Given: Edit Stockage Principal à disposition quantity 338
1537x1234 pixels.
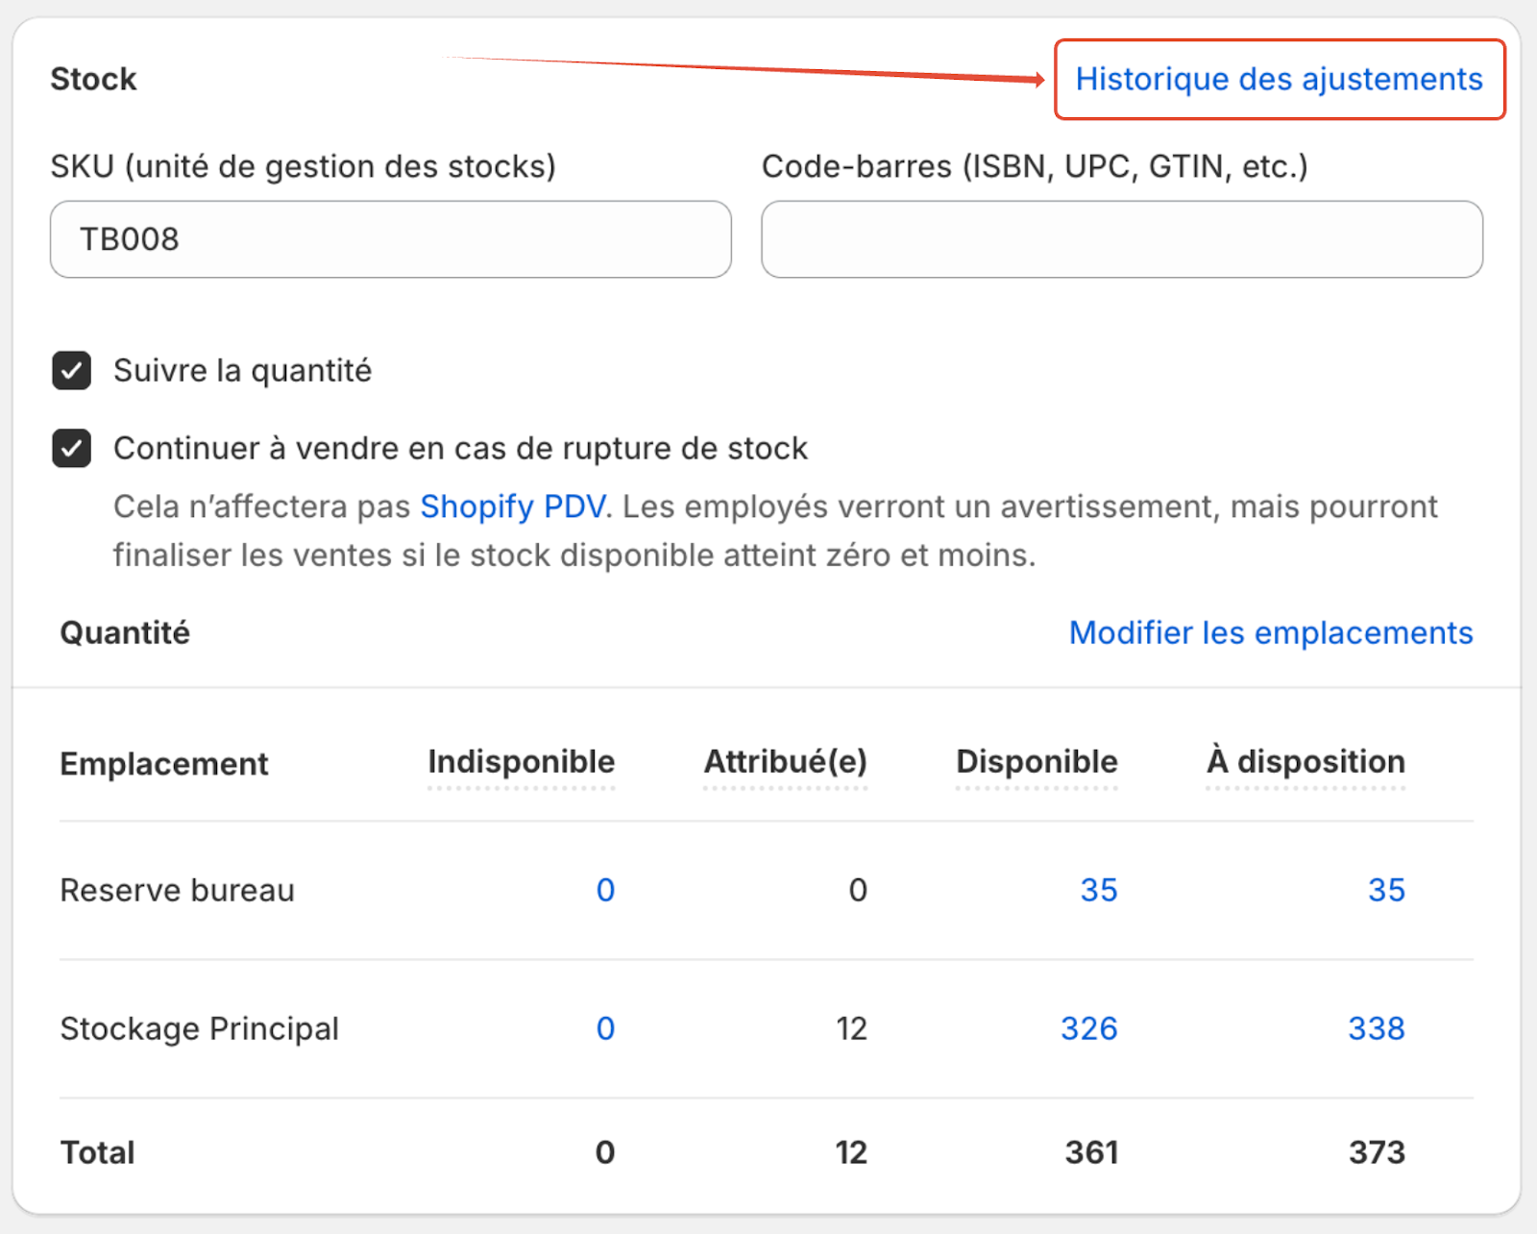Looking at the screenshot, I should pos(1377,1028).
